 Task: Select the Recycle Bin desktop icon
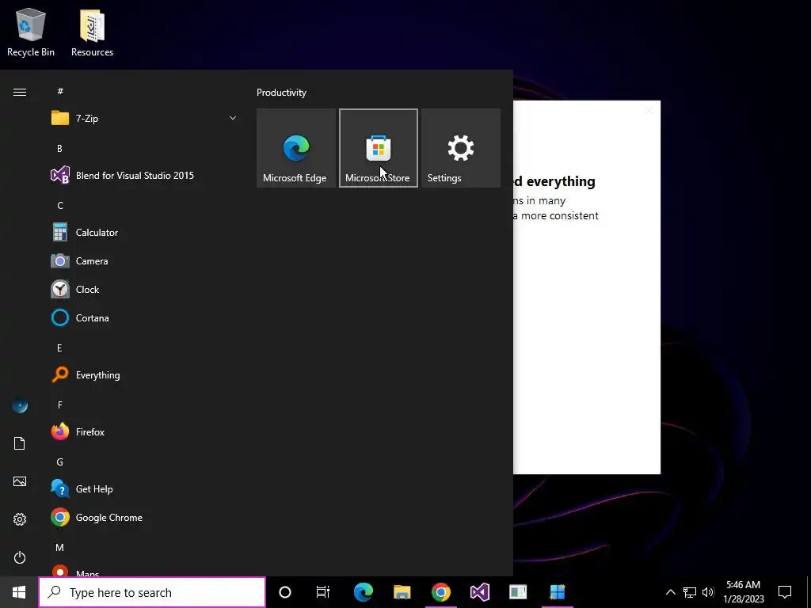pos(31,32)
